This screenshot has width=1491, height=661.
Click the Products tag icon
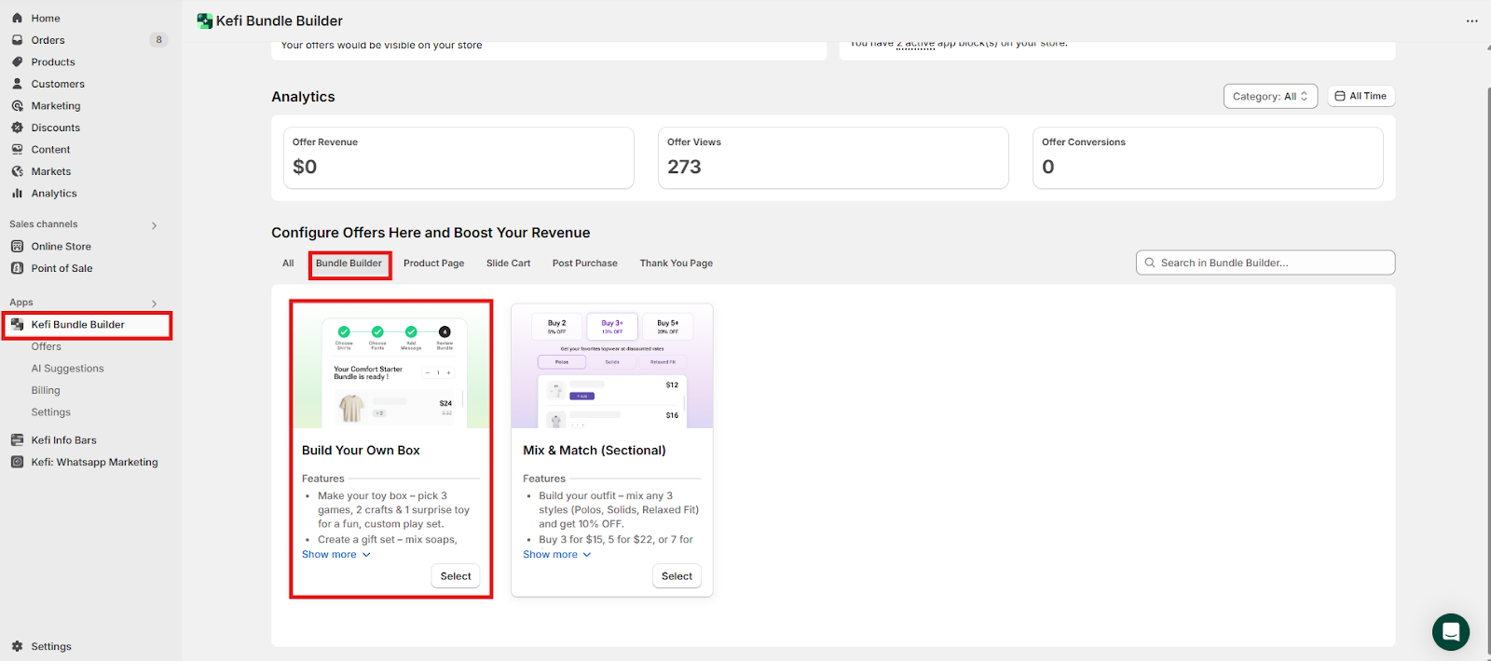click(x=17, y=62)
